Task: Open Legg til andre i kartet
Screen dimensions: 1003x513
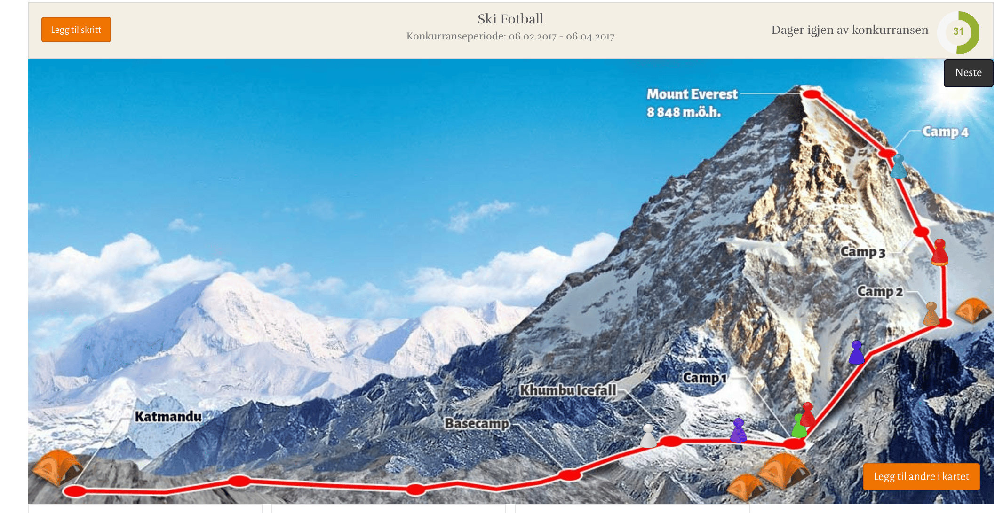Action: coord(921,476)
